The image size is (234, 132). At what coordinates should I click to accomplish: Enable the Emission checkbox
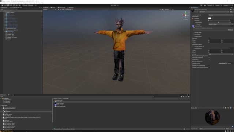(209, 38)
